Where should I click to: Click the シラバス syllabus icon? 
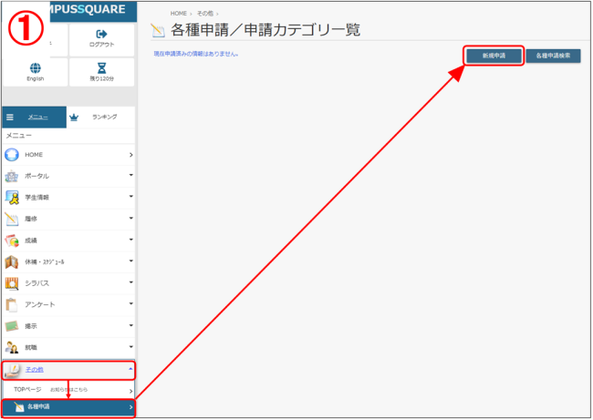[12, 283]
